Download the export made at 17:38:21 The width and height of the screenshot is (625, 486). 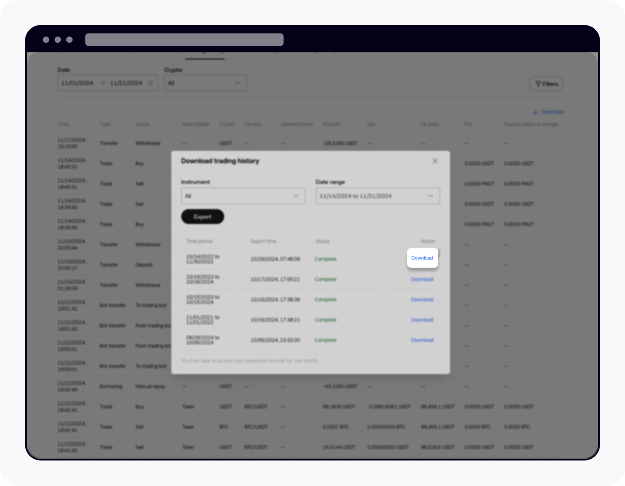coord(422,320)
